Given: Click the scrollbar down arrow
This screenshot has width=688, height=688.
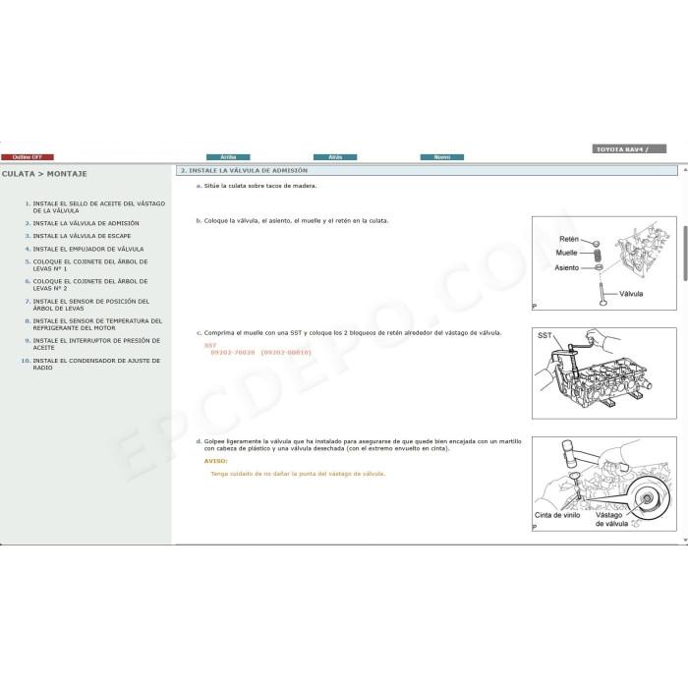Looking at the screenshot, I should coord(685,541).
